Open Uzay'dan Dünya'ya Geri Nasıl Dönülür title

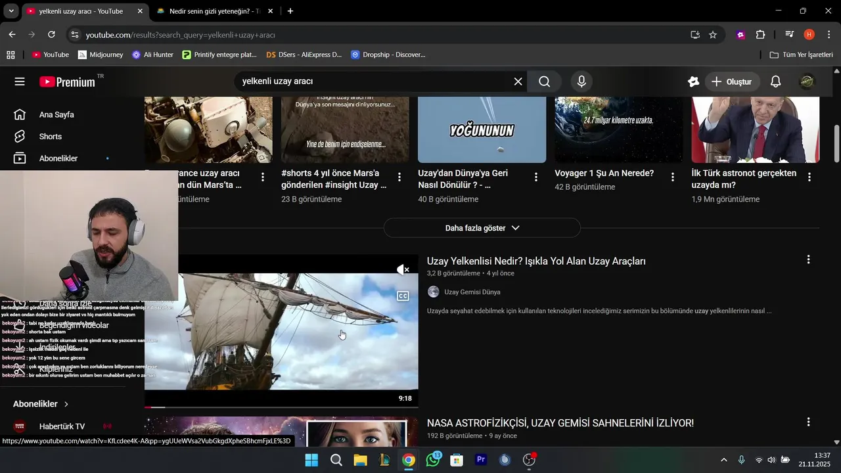coord(463,179)
